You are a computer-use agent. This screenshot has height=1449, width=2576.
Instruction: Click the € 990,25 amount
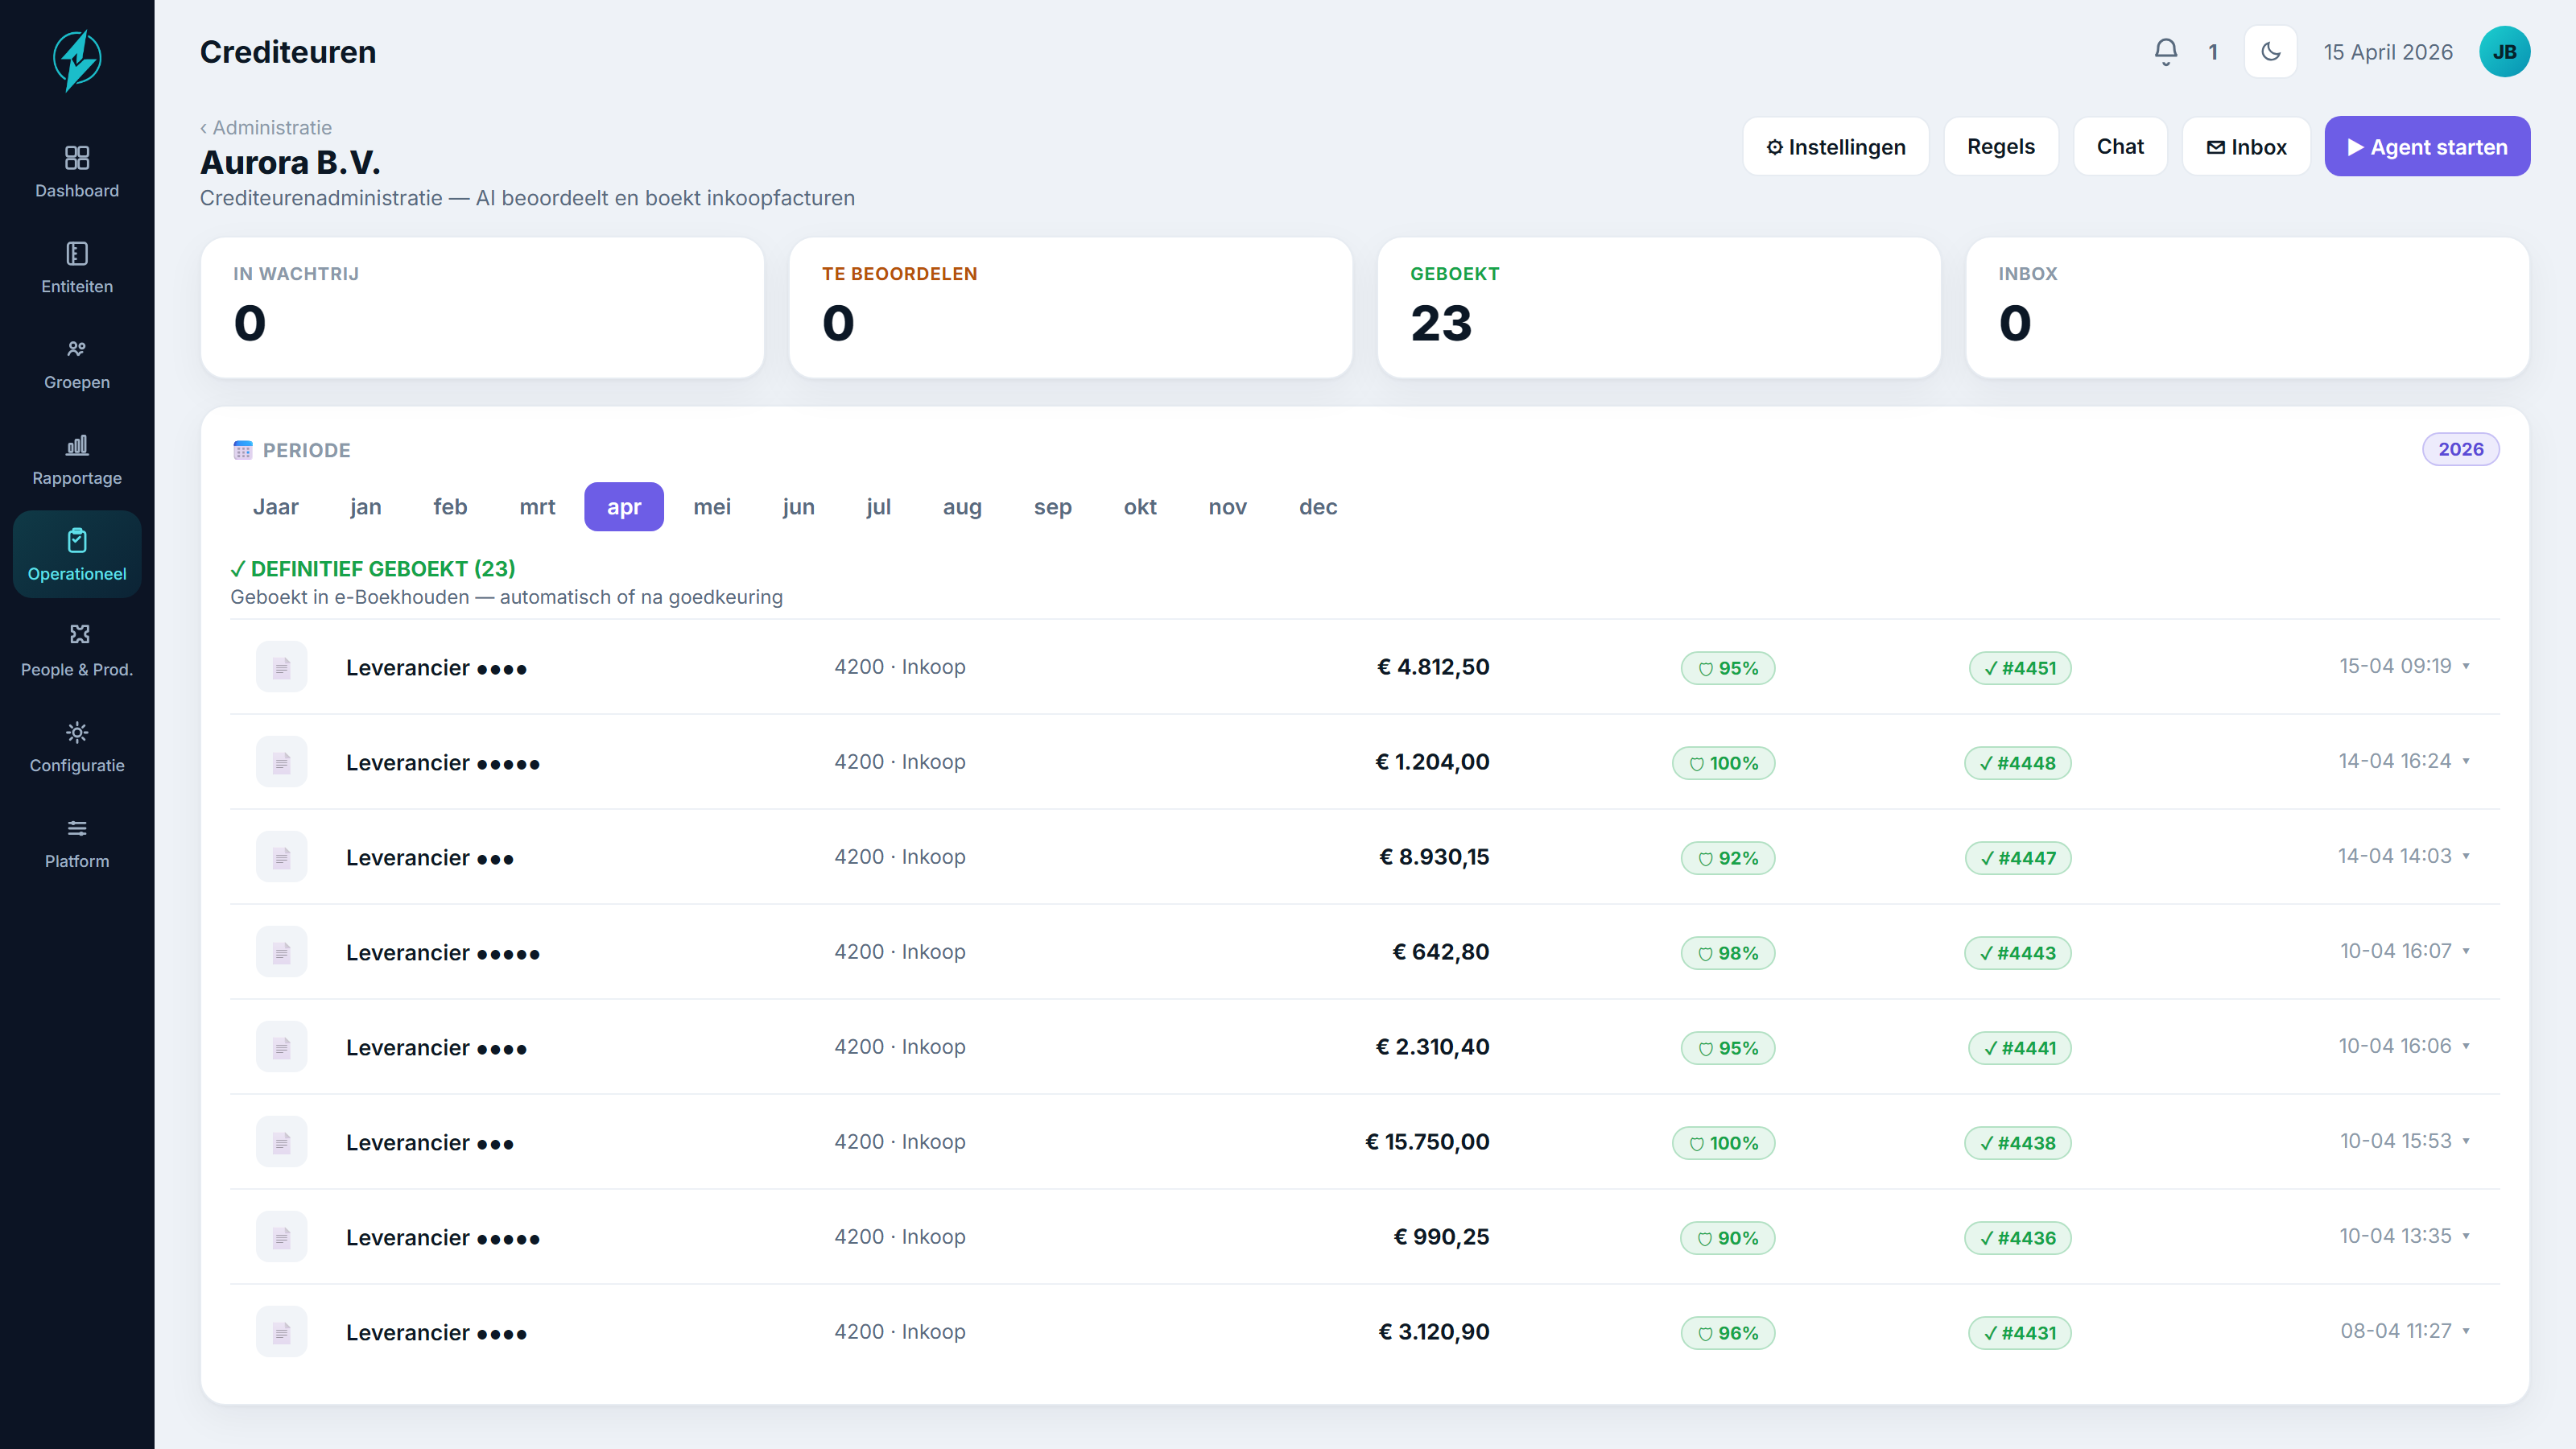pos(1441,1237)
